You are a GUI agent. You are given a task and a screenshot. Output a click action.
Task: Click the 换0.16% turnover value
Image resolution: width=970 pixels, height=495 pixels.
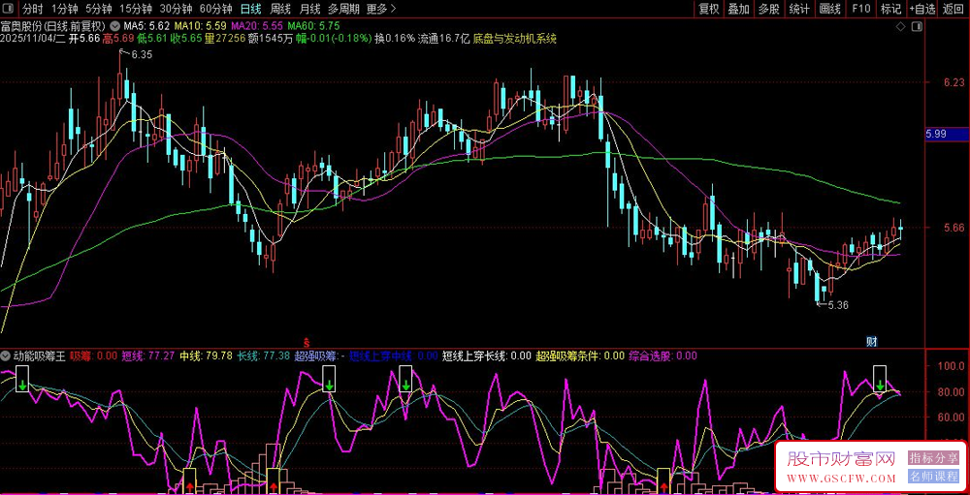pos(395,39)
